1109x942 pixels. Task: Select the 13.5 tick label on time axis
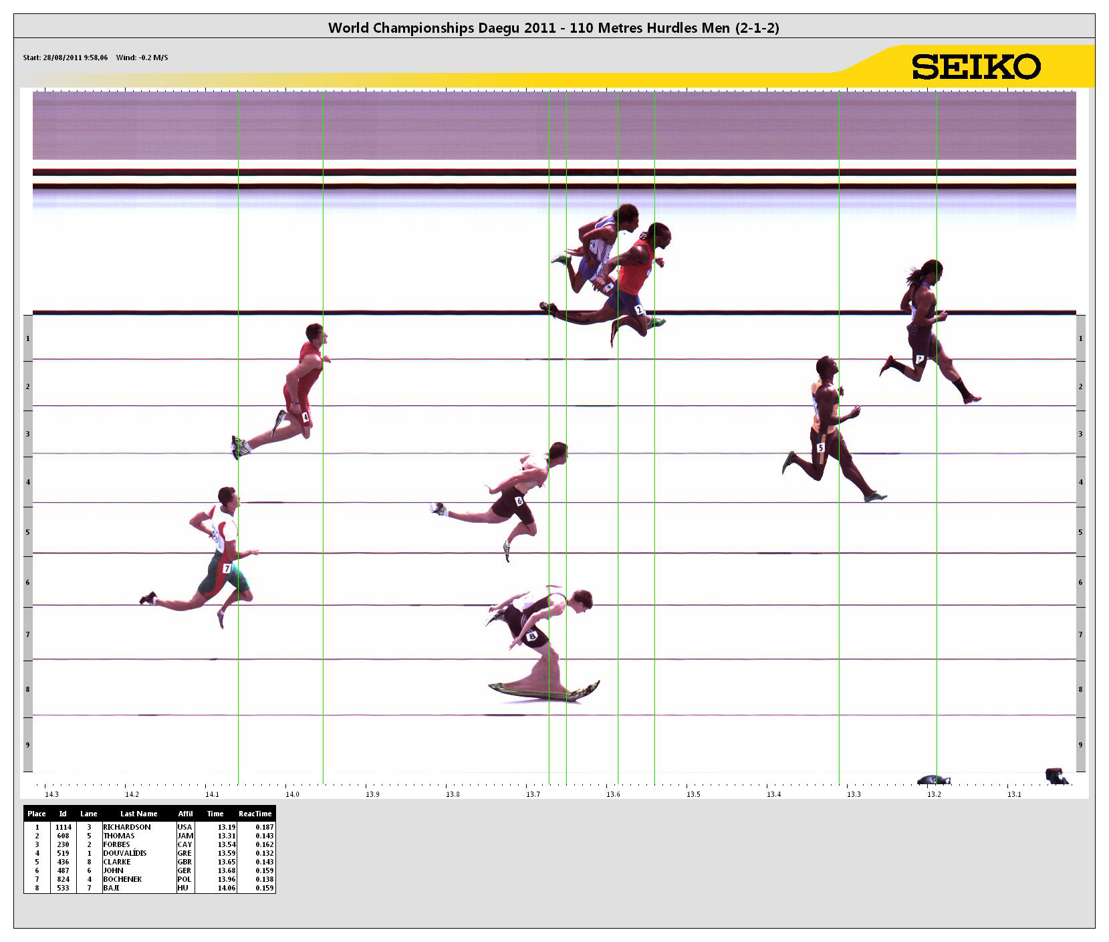pos(693,794)
